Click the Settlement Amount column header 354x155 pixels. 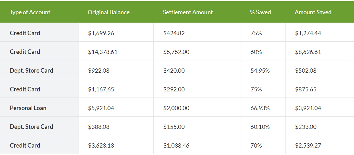188,12
